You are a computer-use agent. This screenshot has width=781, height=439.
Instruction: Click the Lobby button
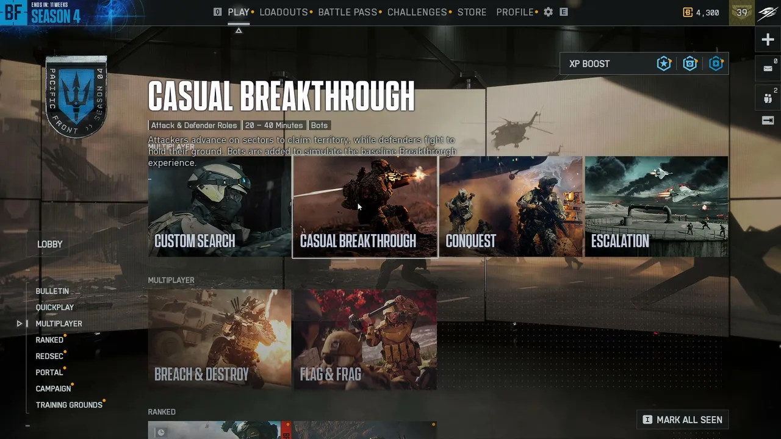[50, 244]
